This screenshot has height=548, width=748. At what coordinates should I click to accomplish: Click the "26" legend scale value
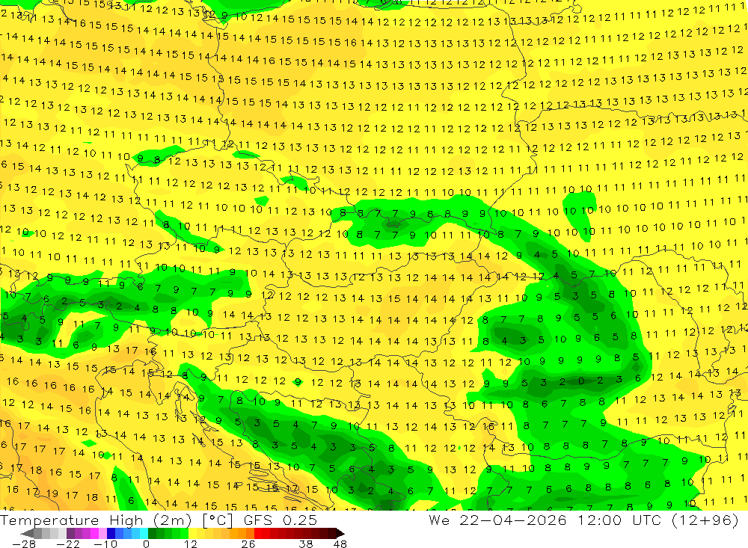pyautogui.click(x=248, y=544)
